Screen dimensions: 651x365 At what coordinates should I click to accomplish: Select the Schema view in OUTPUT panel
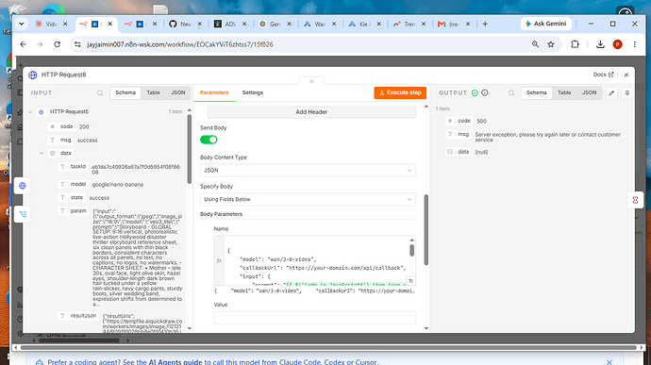pos(537,92)
